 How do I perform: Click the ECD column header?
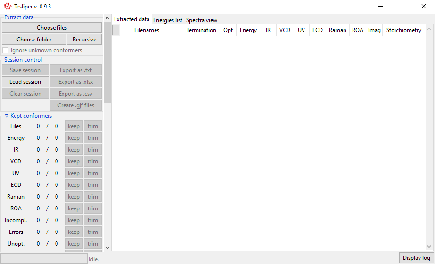click(x=317, y=30)
